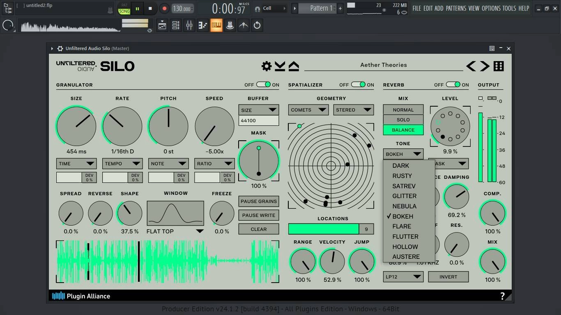Select SOLO reverb mix mode
This screenshot has height=315, width=561.
tap(403, 120)
